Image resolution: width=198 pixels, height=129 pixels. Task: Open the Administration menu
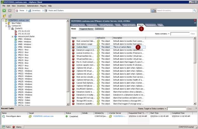pyautogui.click(x=32, y=6)
